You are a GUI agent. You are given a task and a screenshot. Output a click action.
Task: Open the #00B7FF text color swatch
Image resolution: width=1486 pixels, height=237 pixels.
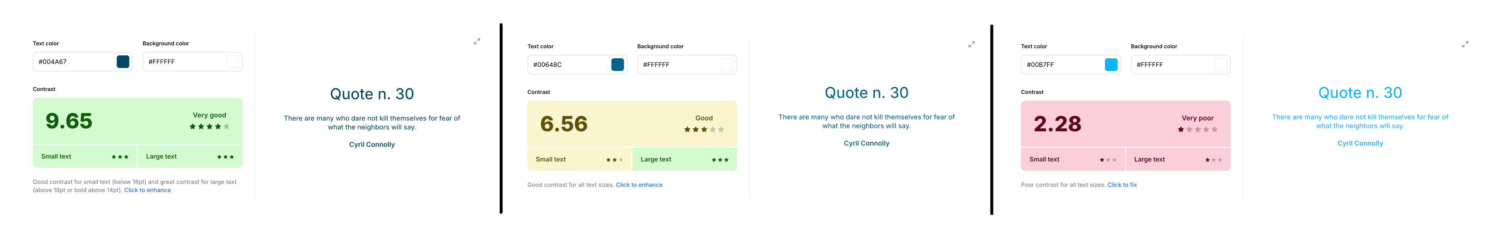click(x=1110, y=65)
